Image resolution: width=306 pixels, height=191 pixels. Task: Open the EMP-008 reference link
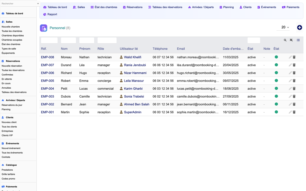47,57
